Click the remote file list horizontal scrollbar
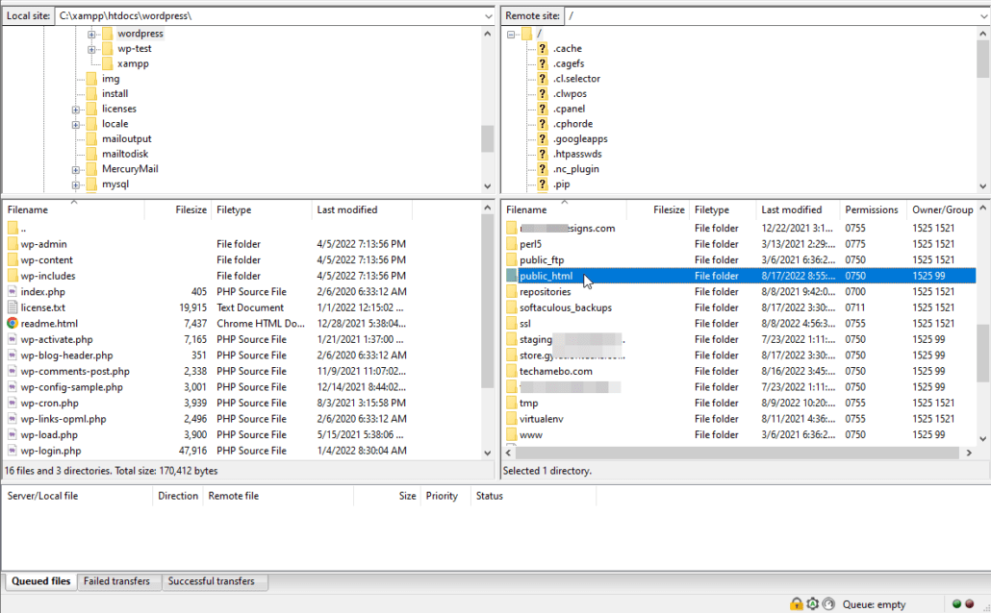 737,453
